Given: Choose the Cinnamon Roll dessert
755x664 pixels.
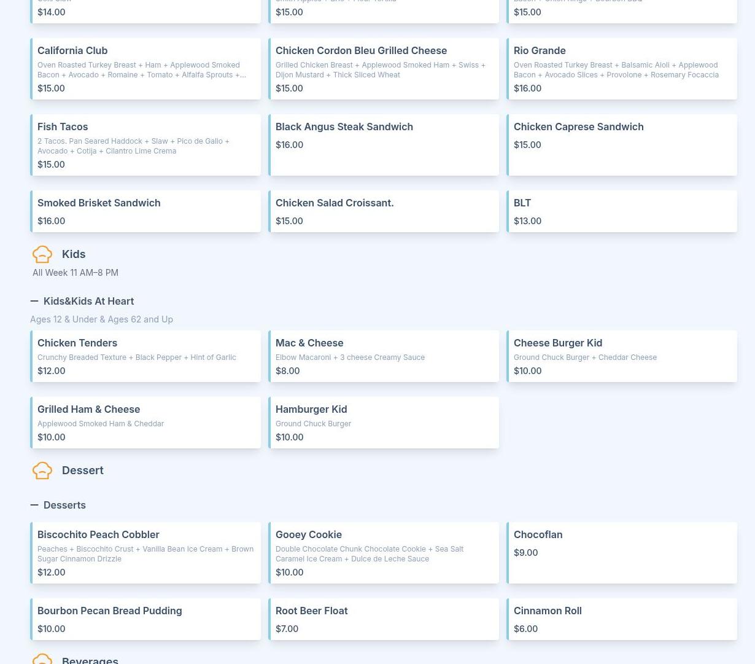Looking at the screenshot, I should pos(622,619).
